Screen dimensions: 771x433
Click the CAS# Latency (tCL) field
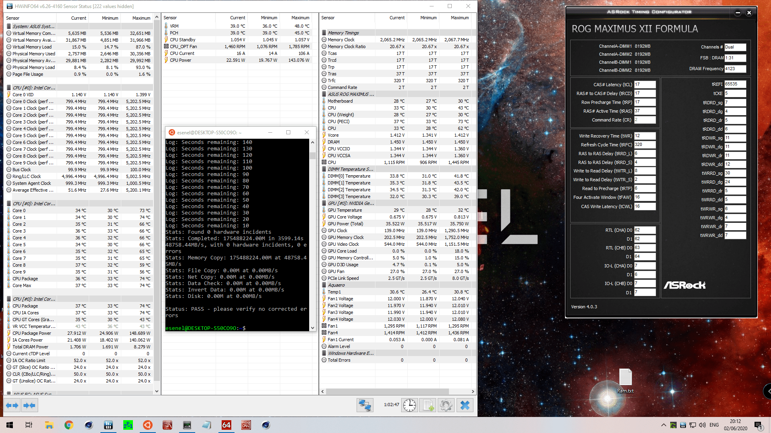point(645,85)
